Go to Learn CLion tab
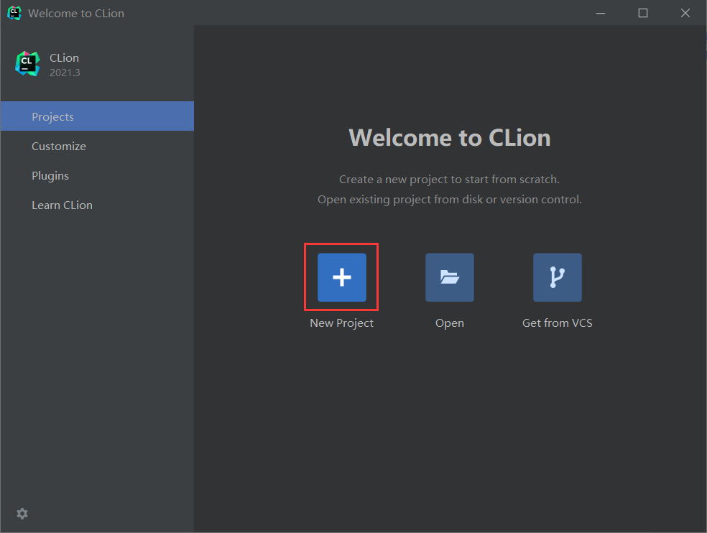This screenshot has width=707, height=533. (97, 205)
